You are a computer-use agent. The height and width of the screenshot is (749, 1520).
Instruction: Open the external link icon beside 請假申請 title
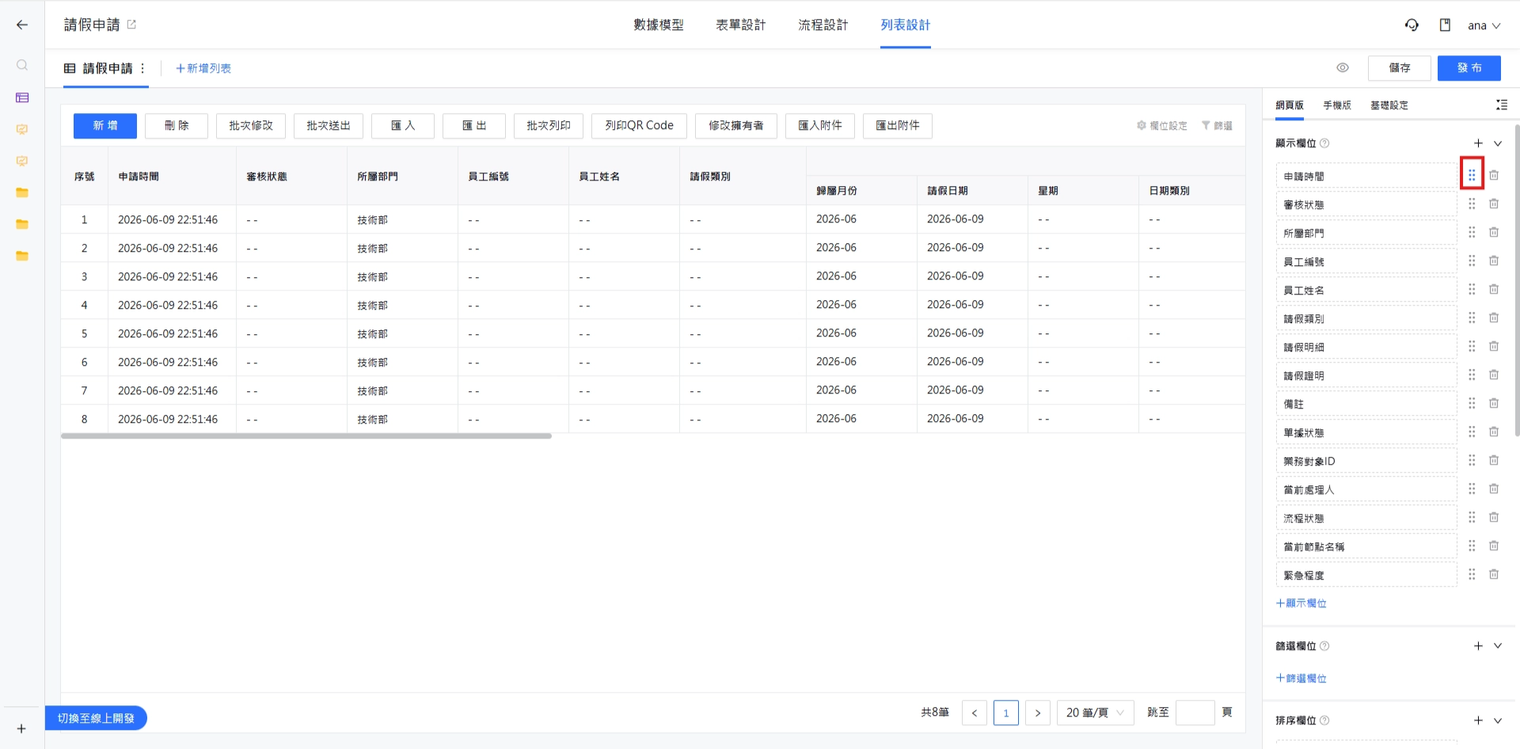tap(131, 25)
